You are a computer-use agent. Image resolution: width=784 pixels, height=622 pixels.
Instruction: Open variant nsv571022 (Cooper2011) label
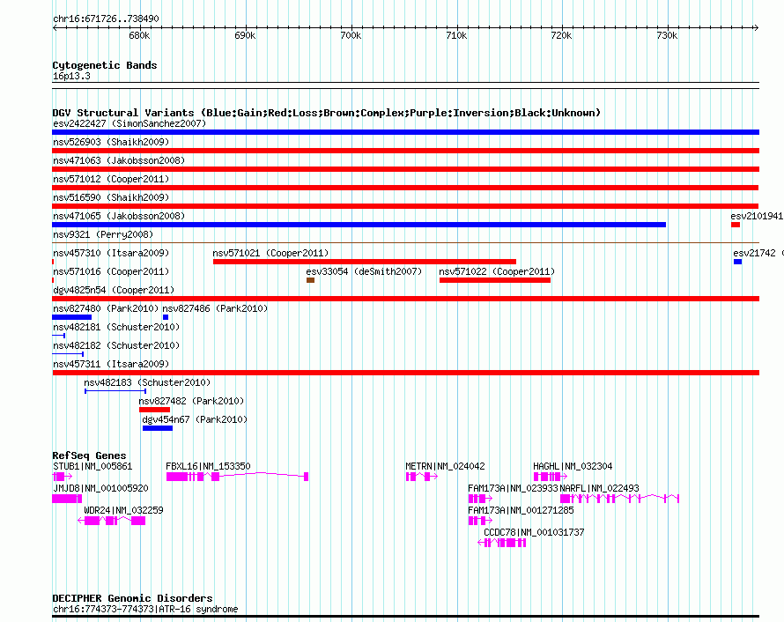497,271
